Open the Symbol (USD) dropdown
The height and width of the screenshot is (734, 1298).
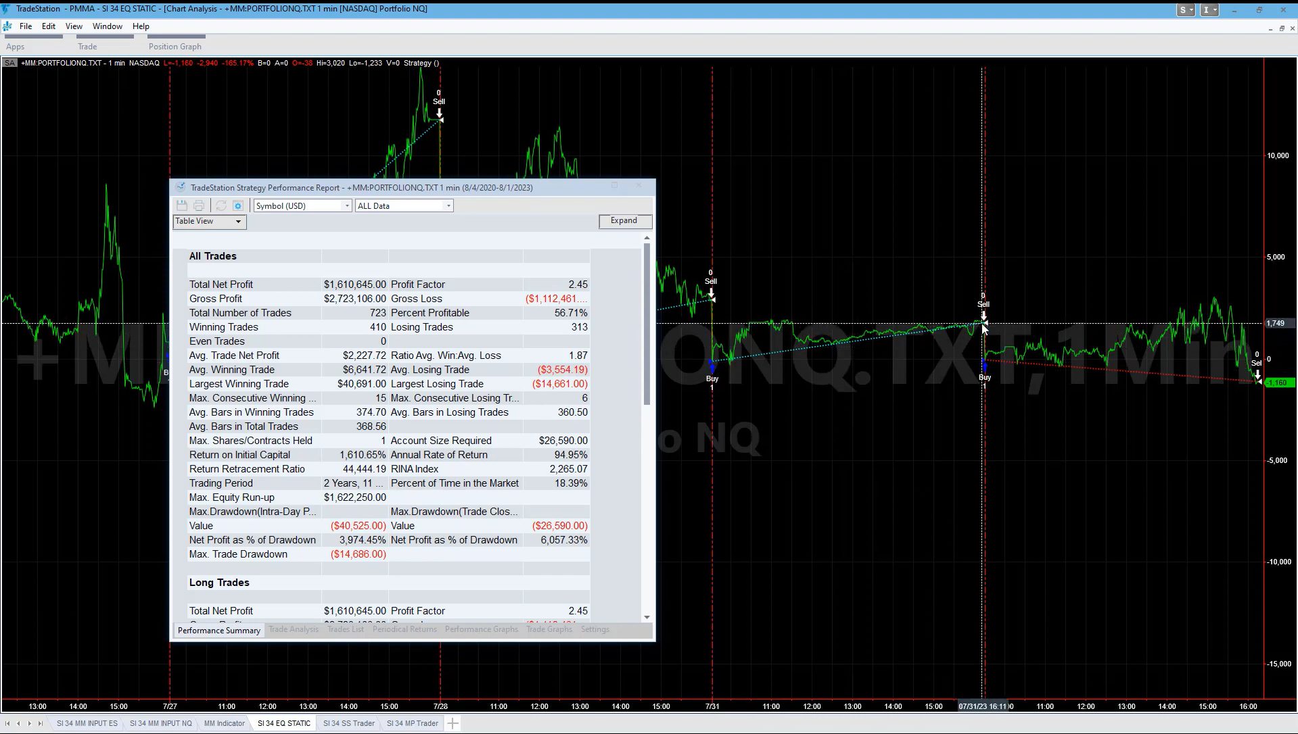tap(346, 205)
